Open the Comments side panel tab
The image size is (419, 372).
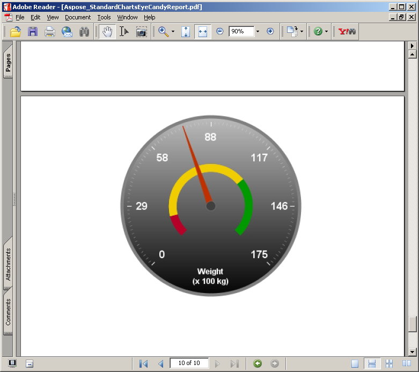click(8, 313)
